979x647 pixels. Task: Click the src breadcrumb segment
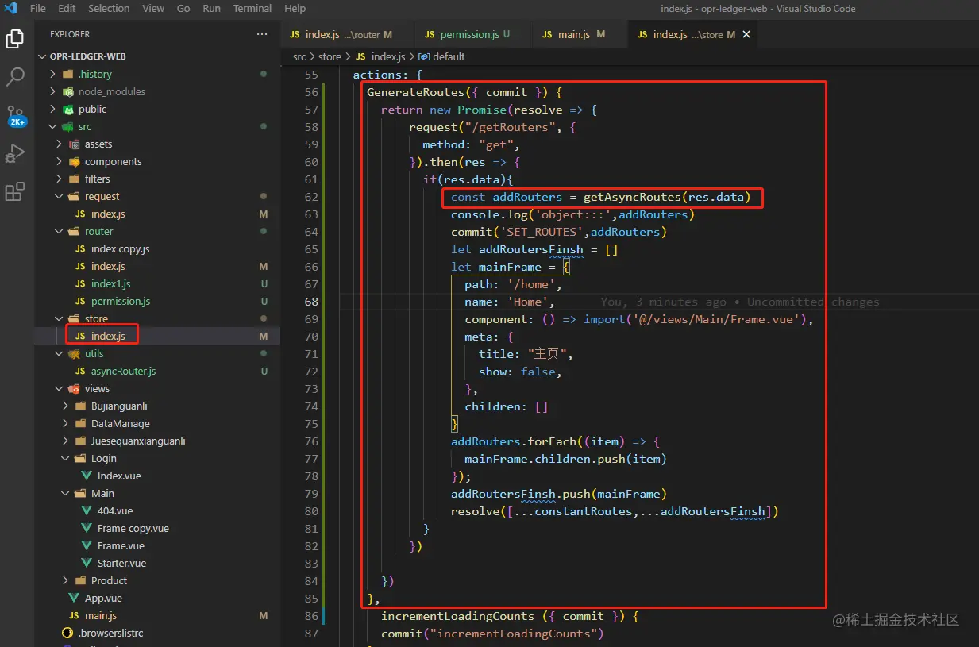coord(299,56)
